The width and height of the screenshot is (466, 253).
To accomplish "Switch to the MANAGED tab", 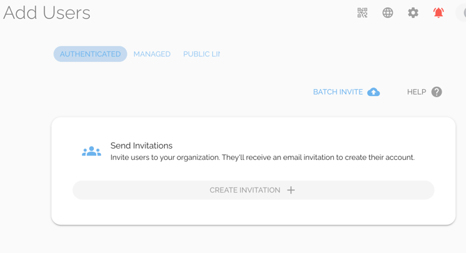I will tap(152, 54).
